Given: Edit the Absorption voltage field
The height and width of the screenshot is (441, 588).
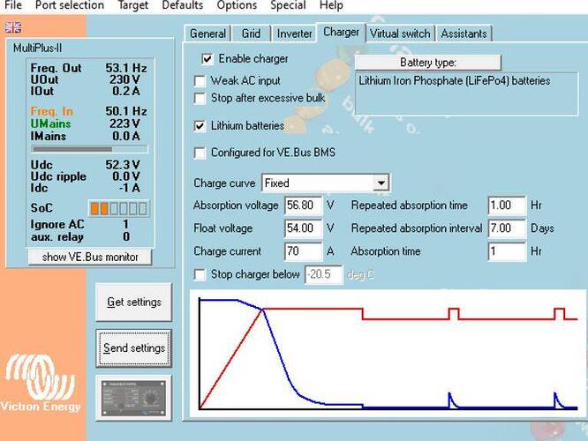Looking at the screenshot, I should click(x=304, y=206).
